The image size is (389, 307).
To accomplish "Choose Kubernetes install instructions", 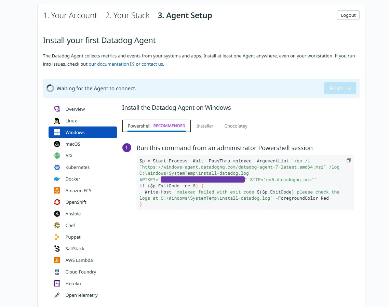I will (83, 167).
